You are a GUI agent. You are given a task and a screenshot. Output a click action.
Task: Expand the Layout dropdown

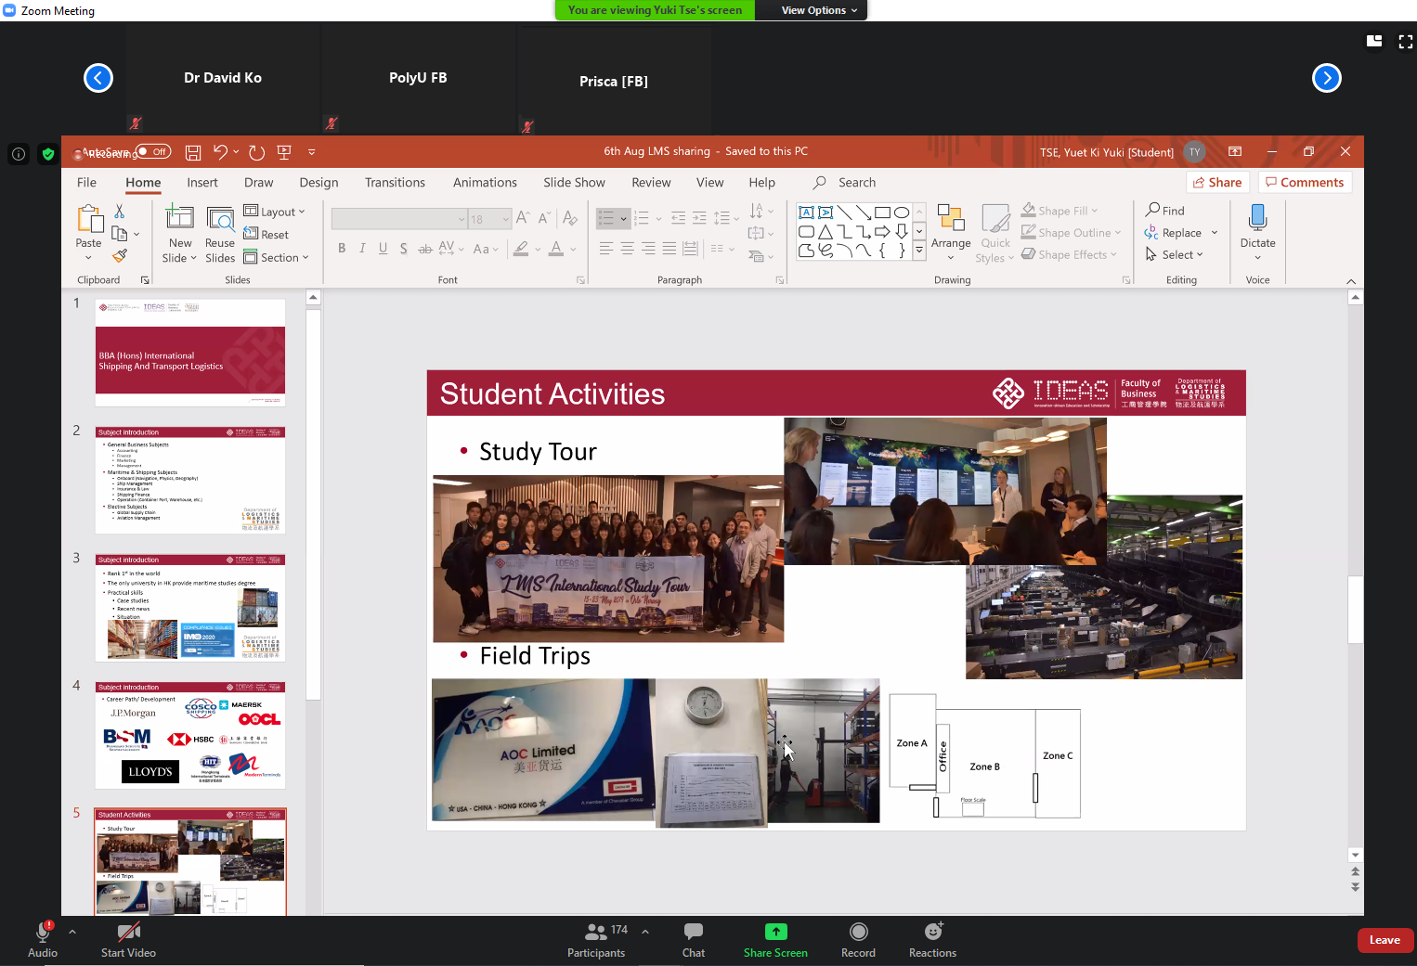(x=275, y=212)
